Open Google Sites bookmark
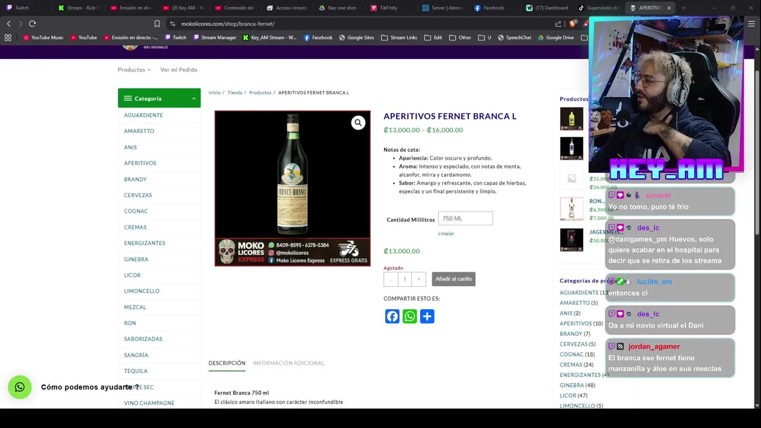The width and height of the screenshot is (761, 428). 357,37
